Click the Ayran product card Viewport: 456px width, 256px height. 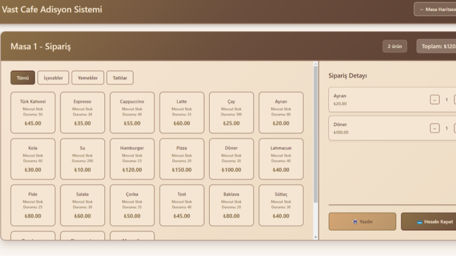pos(281,113)
